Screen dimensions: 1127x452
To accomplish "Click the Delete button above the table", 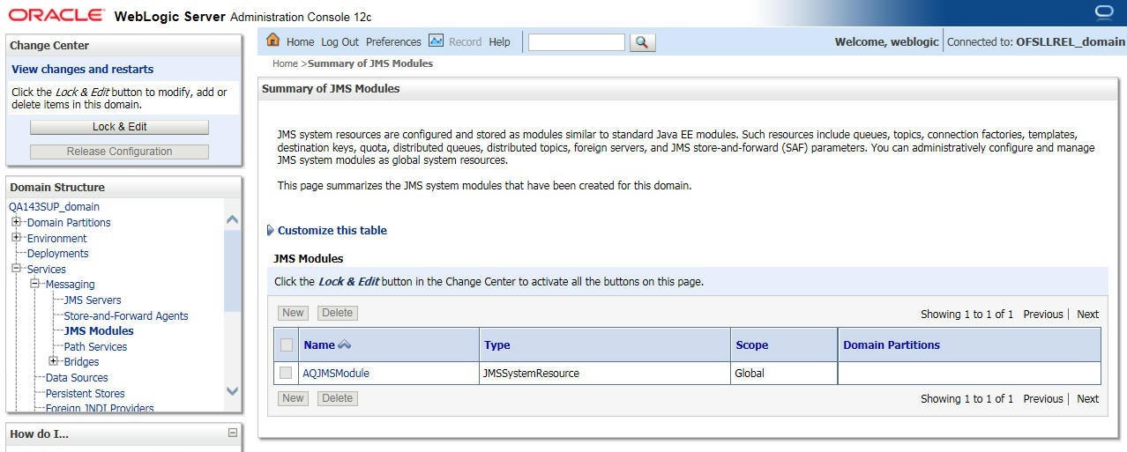I will click(337, 313).
